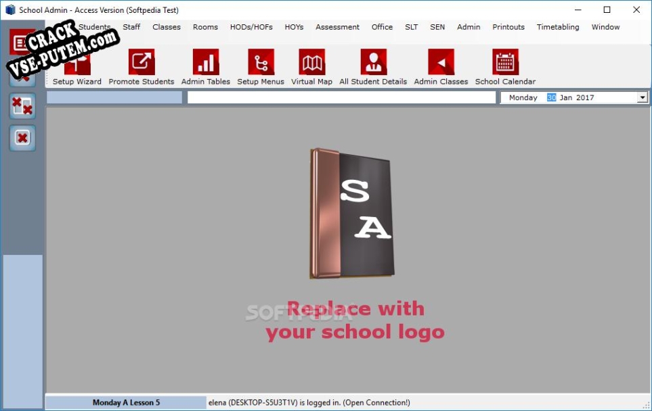Click the double red X sidebar icon
This screenshot has width=652, height=411.
pos(22,106)
